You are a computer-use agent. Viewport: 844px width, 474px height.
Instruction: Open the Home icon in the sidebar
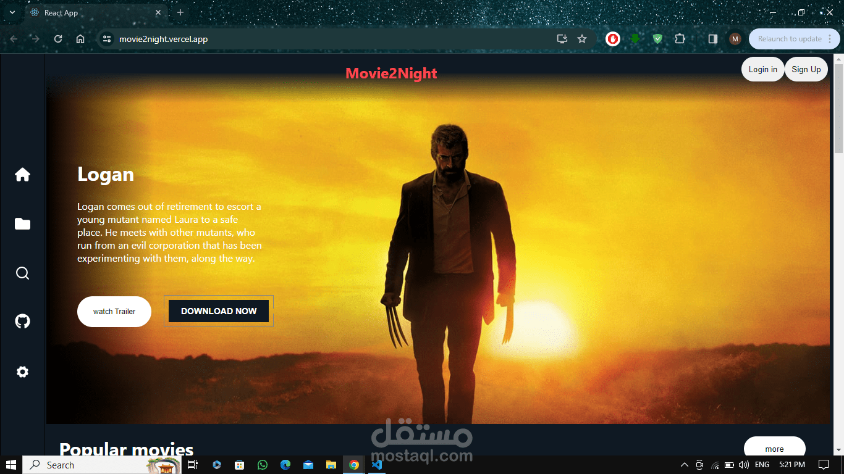pos(22,175)
